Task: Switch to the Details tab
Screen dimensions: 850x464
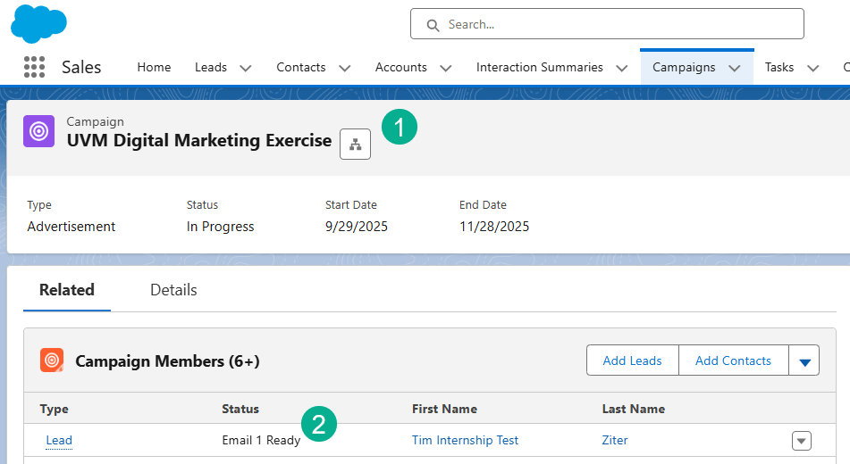Action: pyautogui.click(x=173, y=290)
